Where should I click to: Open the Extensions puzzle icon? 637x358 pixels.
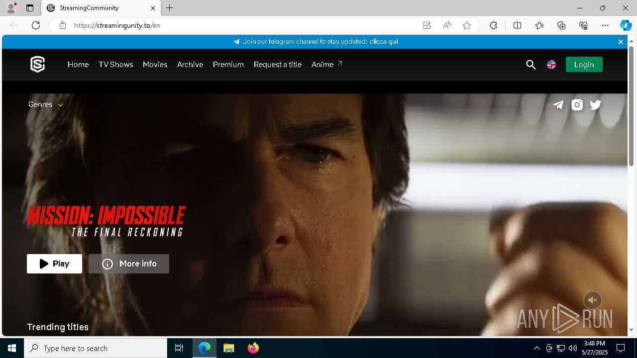click(x=493, y=25)
